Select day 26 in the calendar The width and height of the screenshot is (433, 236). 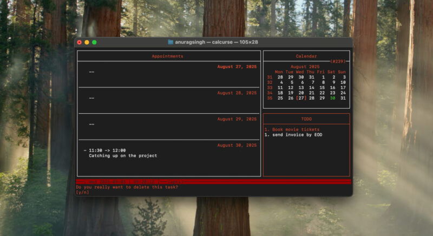pyautogui.click(x=291, y=98)
